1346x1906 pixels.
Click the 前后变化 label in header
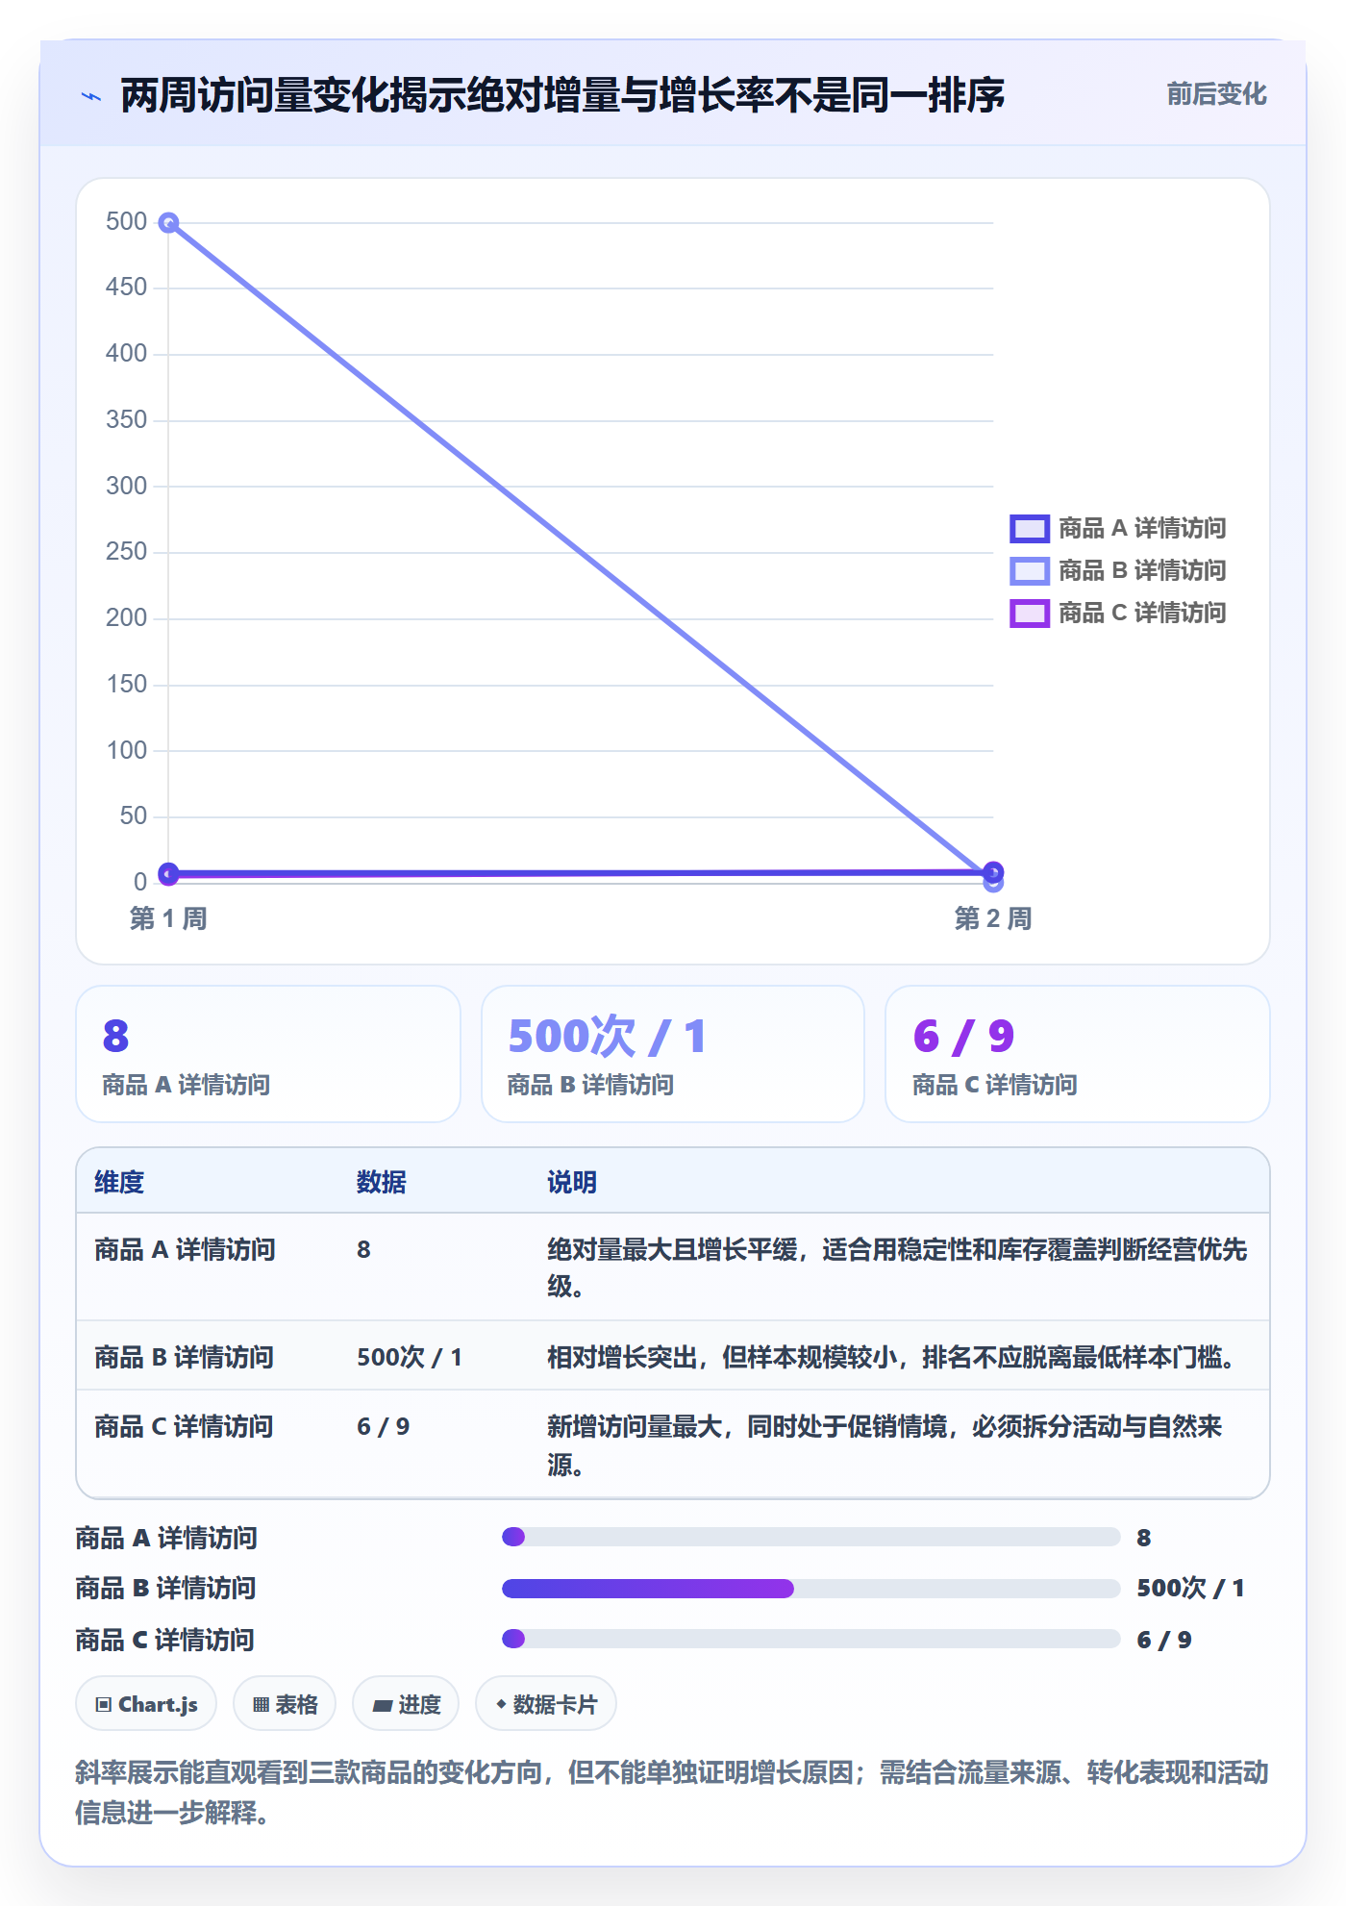[1216, 94]
